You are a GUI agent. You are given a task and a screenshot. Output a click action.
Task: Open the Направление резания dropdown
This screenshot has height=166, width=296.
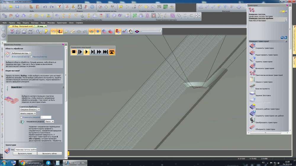click(x=49, y=121)
